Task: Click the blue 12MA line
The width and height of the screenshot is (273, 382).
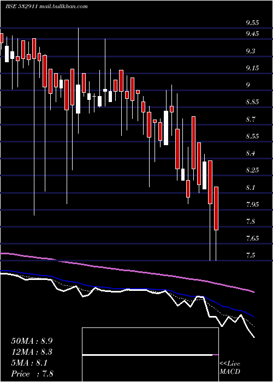Action: click(x=127, y=289)
